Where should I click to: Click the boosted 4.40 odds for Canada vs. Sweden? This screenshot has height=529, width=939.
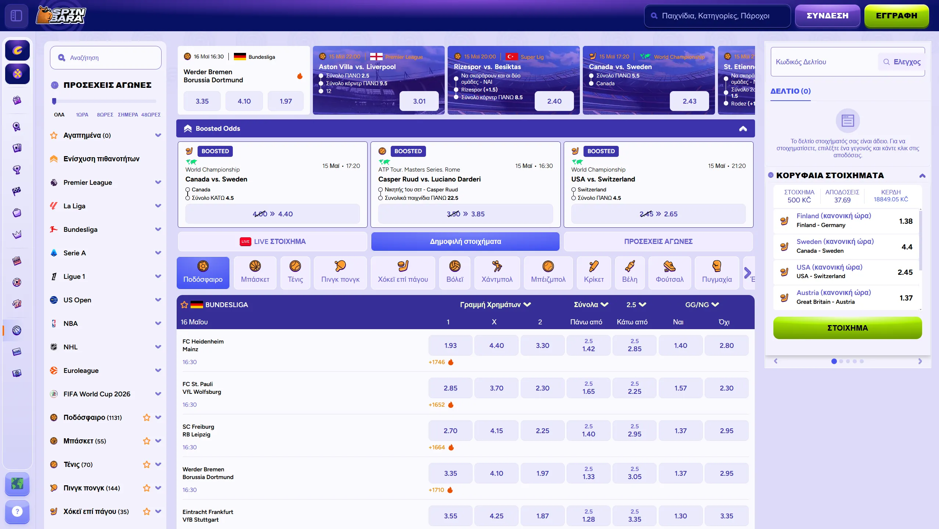pyautogui.click(x=272, y=214)
